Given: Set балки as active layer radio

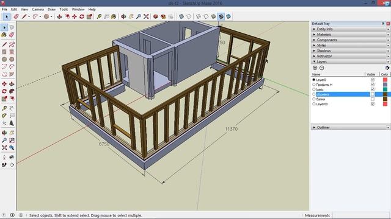Looking at the screenshot, I should tap(313, 99).
